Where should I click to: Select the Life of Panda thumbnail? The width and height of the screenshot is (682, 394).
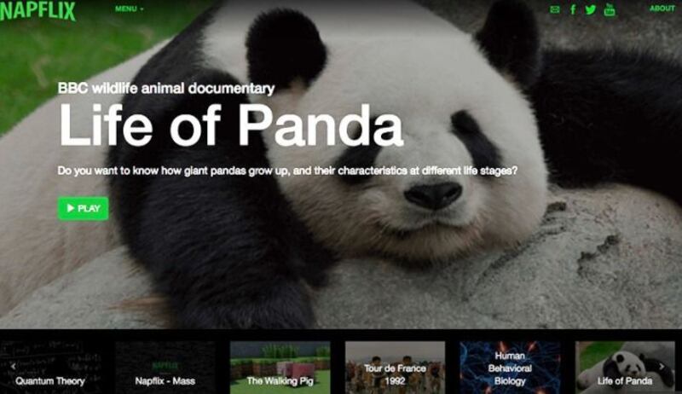point(625,368)
